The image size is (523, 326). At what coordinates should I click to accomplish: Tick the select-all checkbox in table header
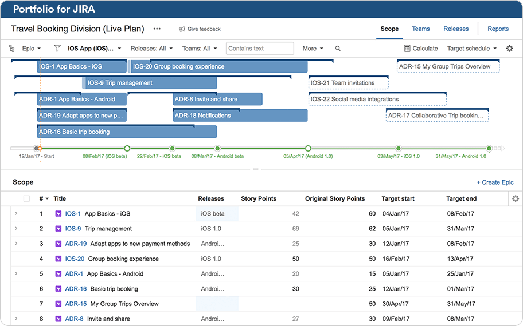coord(26,199)
